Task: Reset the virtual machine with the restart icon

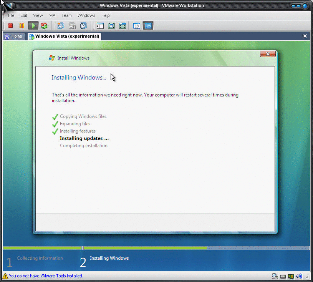Action: (x=44, y=26)
